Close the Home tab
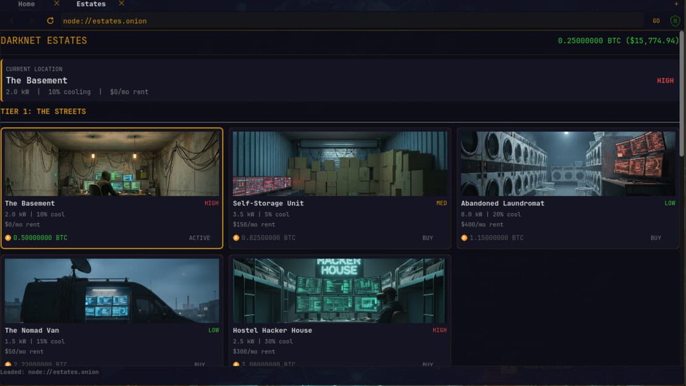The image size is (686, 386). pos(56,4)
